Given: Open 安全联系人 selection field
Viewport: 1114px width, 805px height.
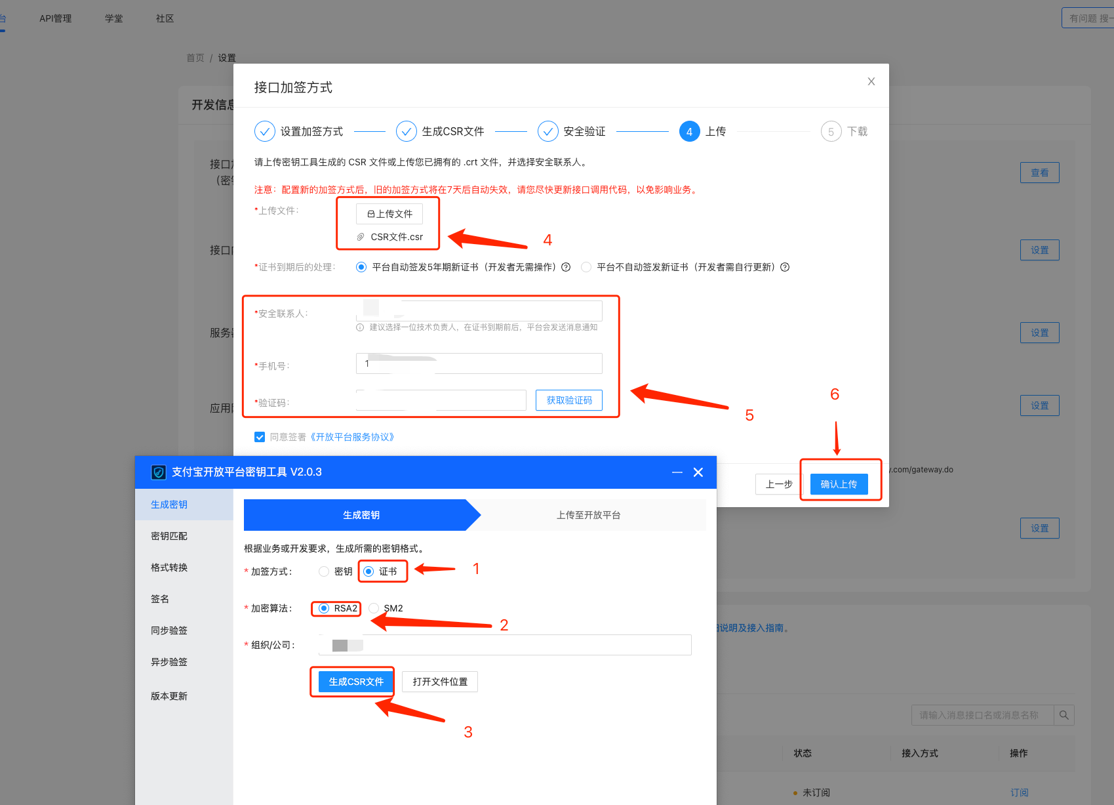Looking at the screenshot, I should coord(479,310).
